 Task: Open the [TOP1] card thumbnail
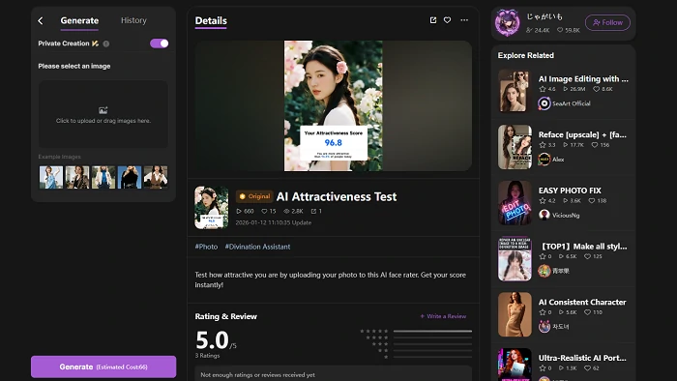click(x=515, y=259)
